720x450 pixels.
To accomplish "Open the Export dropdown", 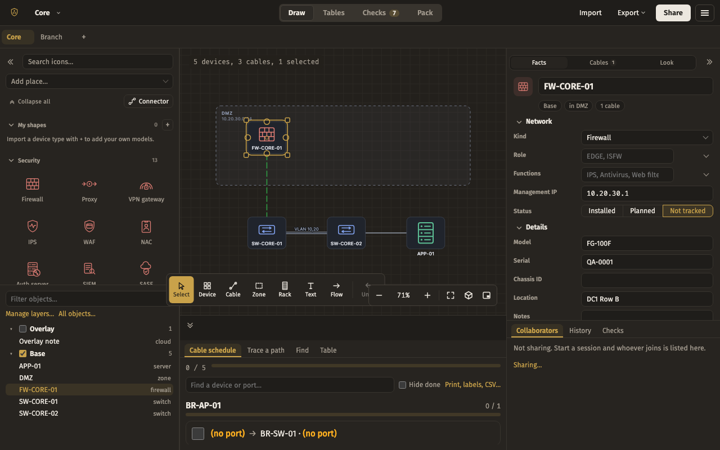I will click(631, 13).
